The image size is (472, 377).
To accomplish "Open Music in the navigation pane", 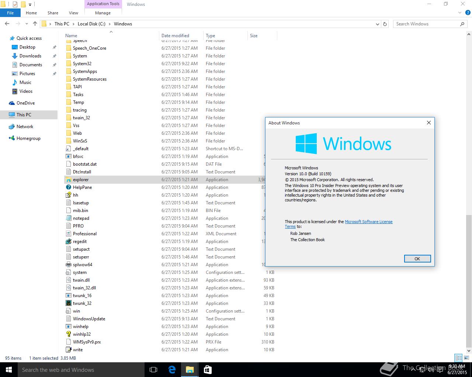I will point(25,82).
